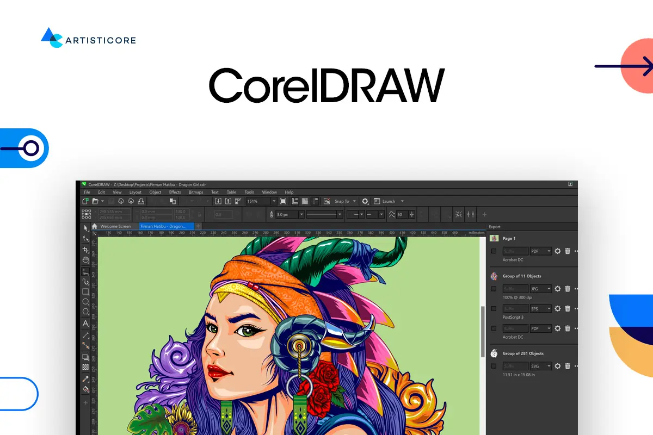
Task: Enable the JPG export checkbox under Group of 11 Objects
Action: coord(494,289)
